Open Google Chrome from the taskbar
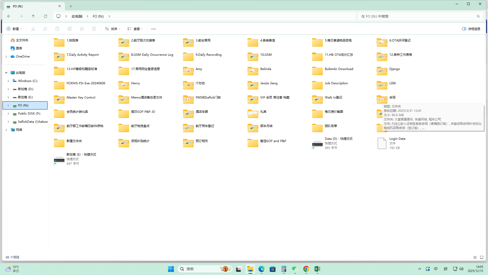Screen dimensions: 488x275 click(x=306, y=269)
